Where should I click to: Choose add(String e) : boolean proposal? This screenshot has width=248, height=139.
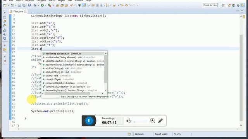click(x=73, y=54)
